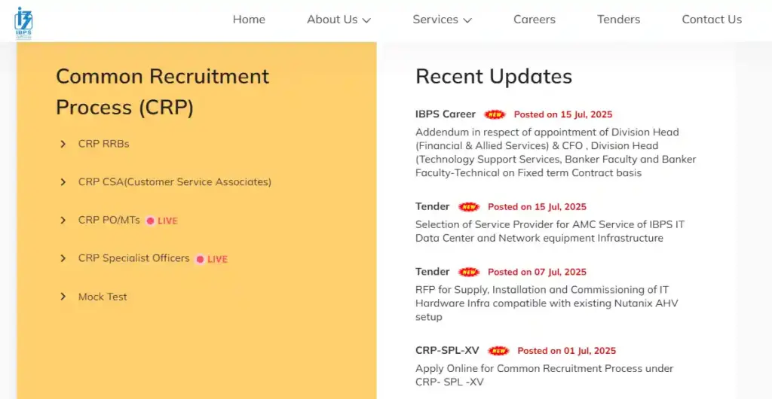Image resolution: width=772 pixels, height=399 pixels.
Task: Click the NEW badge beside IBPS Career
Action: (x=495, y=114)
